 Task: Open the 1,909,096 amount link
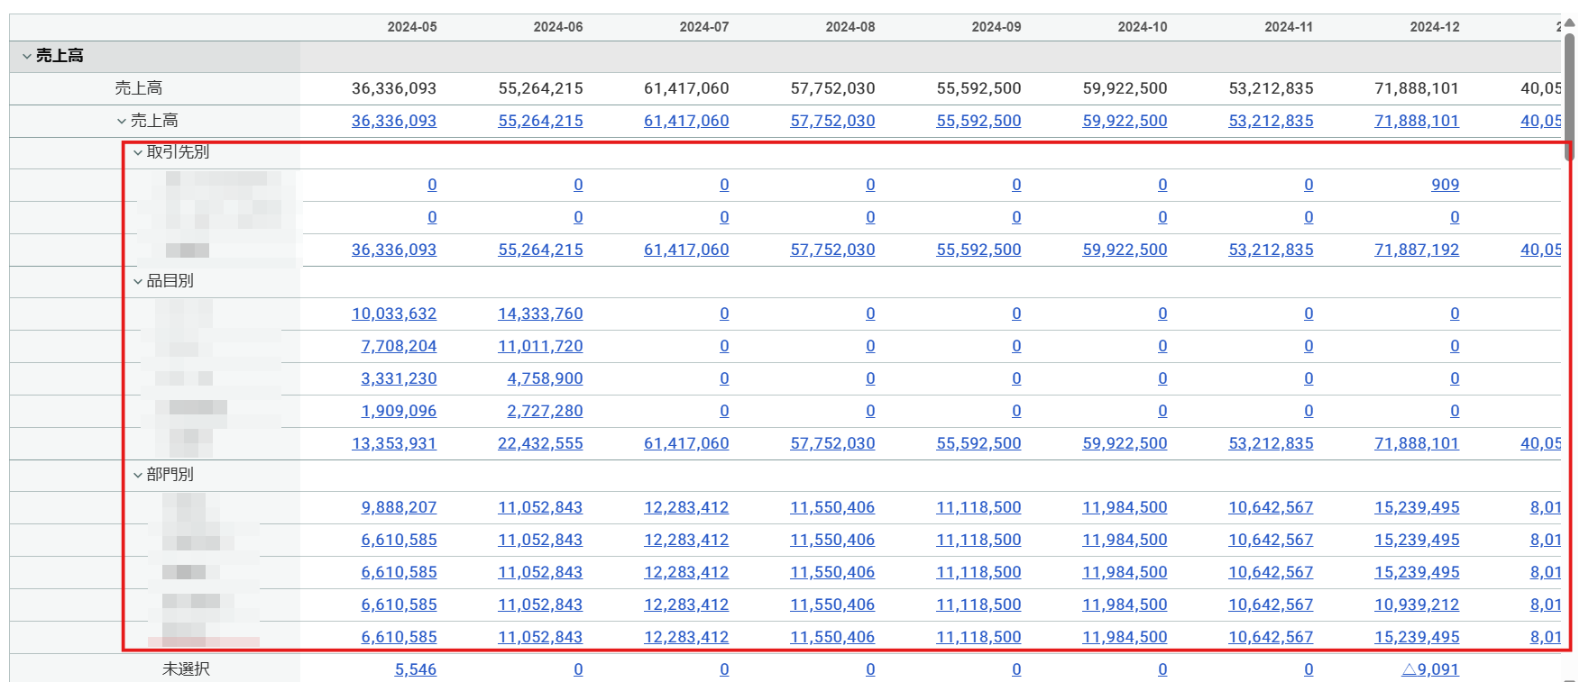pyautogui.click(x=399, y=411)
